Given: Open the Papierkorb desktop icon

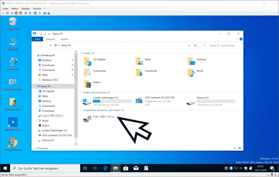Looking at the screenshot, I should coord(13,23).
